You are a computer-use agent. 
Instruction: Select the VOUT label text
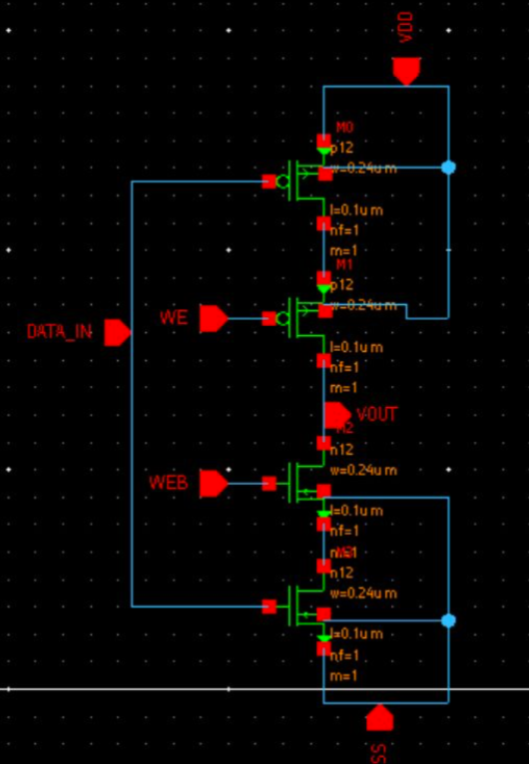pyautogui.click(x=377, y=415)
